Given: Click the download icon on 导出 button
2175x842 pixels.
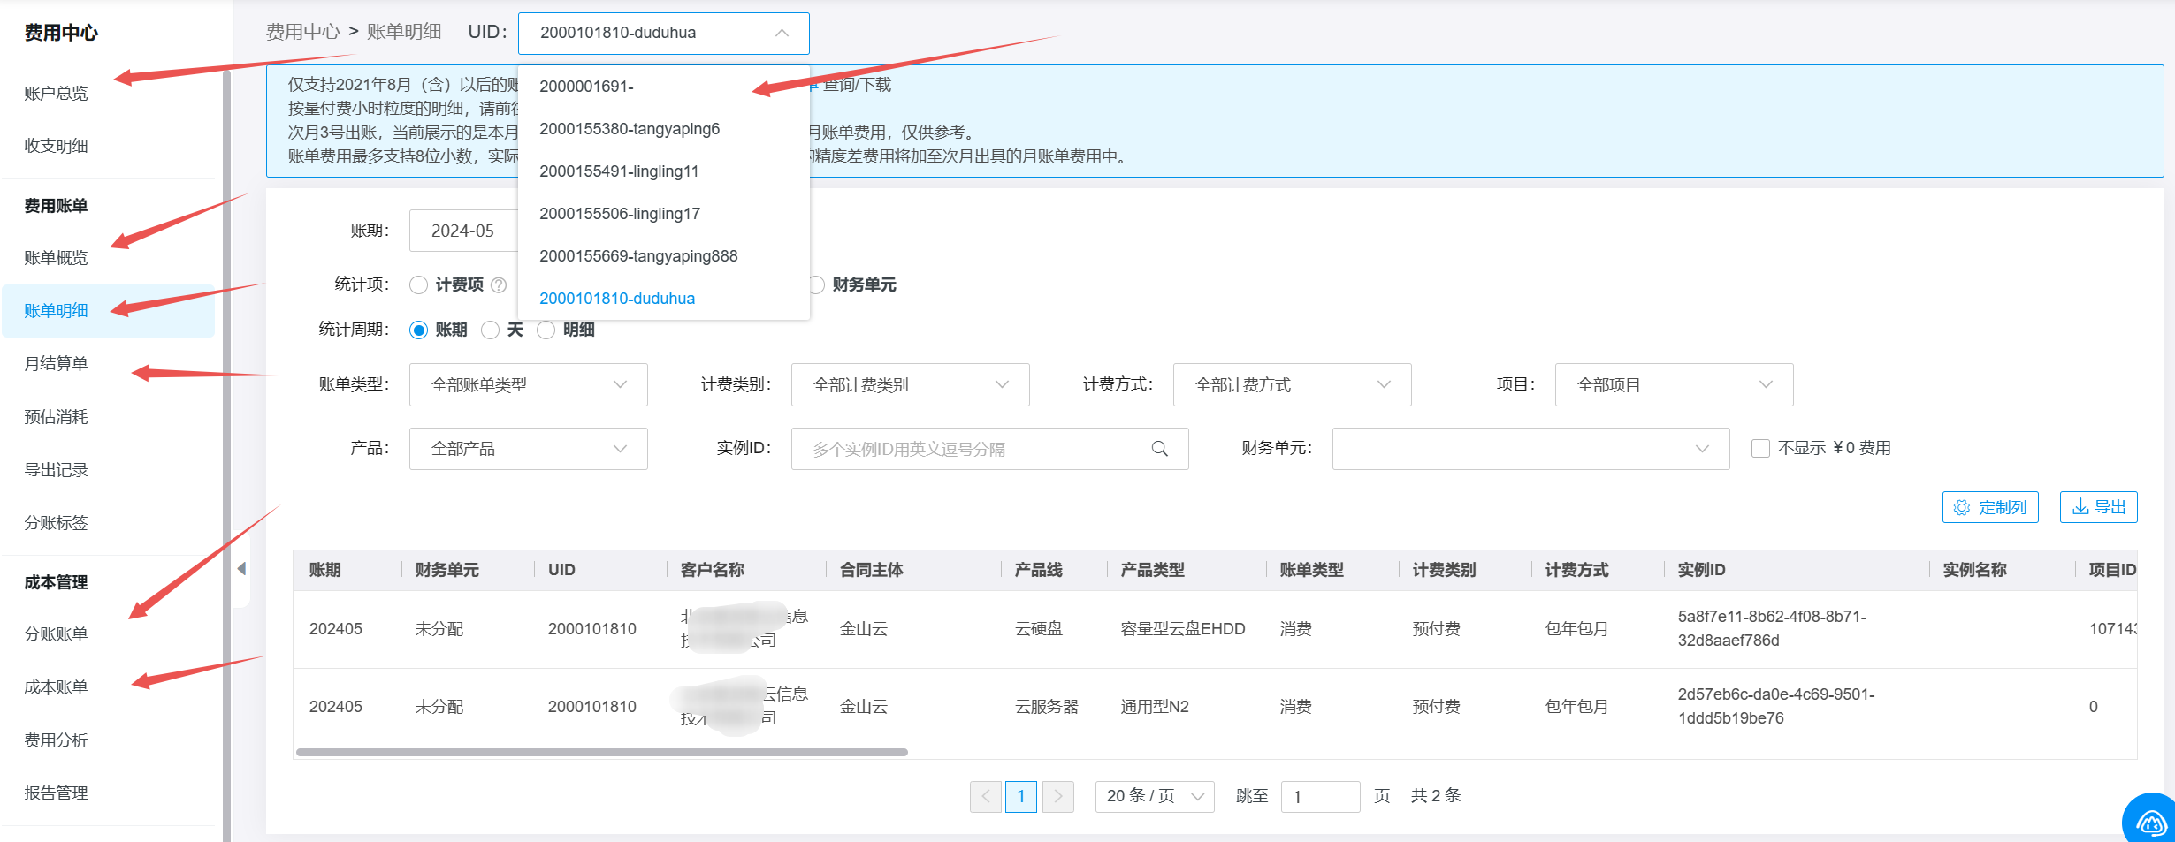Looking at the screenshot, I should click(x=2080, y=507).
